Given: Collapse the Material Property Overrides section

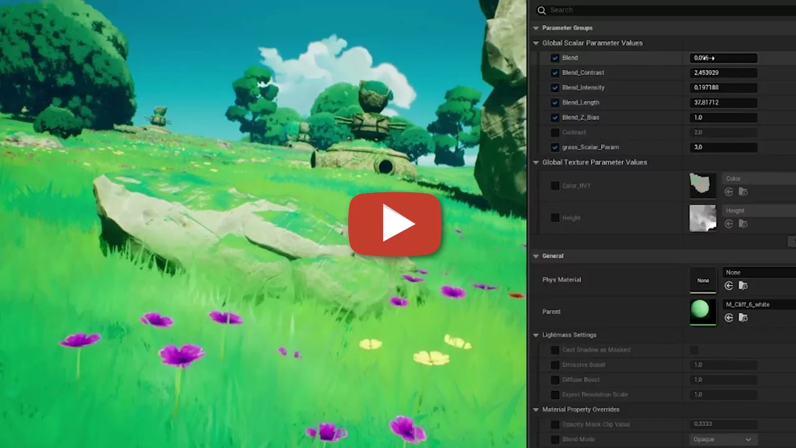Looking at the screenshot, I should click(536, 409).
